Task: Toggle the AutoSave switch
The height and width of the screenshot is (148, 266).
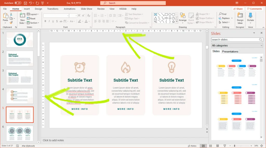Action: coord(18,3)
